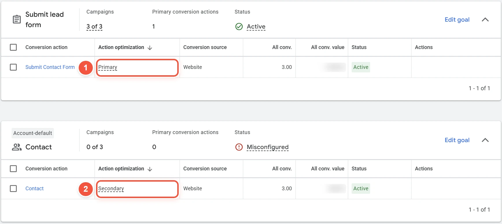Screen dimensions: 502x224
Task: Click All conv. value header in Contact table
Action: click(x=328, y=169)
